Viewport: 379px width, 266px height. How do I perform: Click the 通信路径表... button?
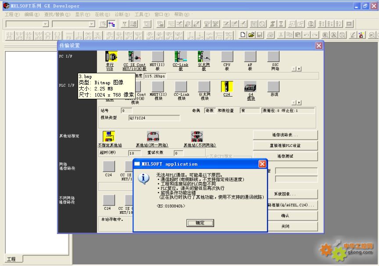click(285, 135)
